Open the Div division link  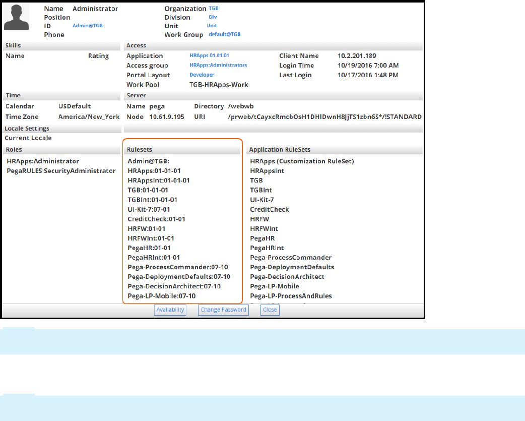[213, 17]
